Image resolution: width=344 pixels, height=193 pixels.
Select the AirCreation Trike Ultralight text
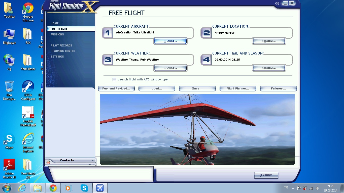pos(135,32)
